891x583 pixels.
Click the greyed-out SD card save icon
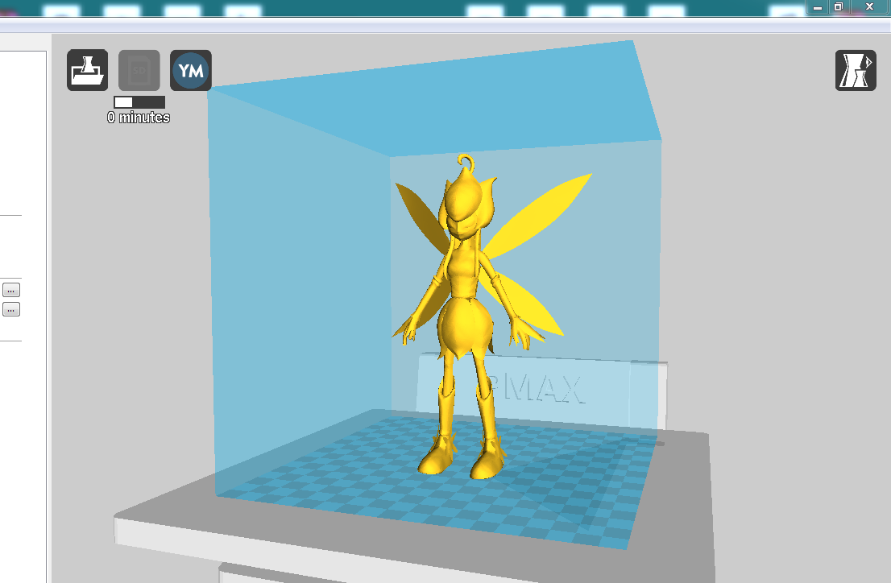[x=139, y=70]
